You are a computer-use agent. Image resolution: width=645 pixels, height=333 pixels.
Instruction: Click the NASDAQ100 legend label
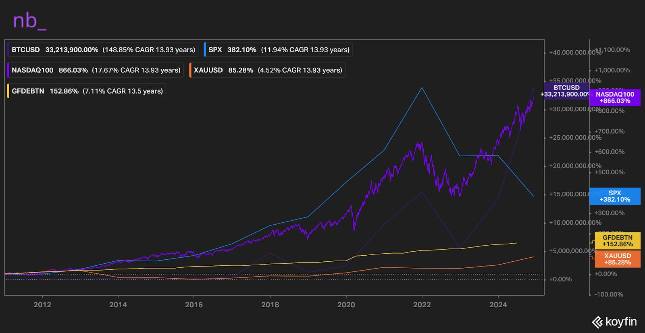32,70
